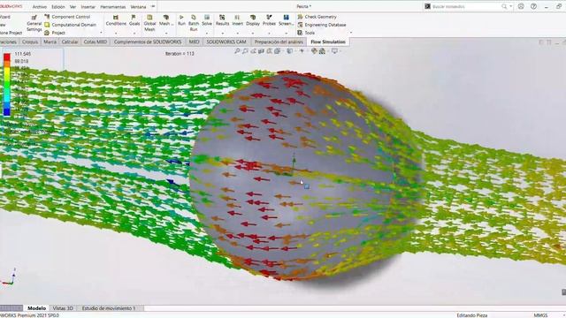The image size is (566, 318).
Task: Select the Flow Simulation tab
Action: point(328,42)
